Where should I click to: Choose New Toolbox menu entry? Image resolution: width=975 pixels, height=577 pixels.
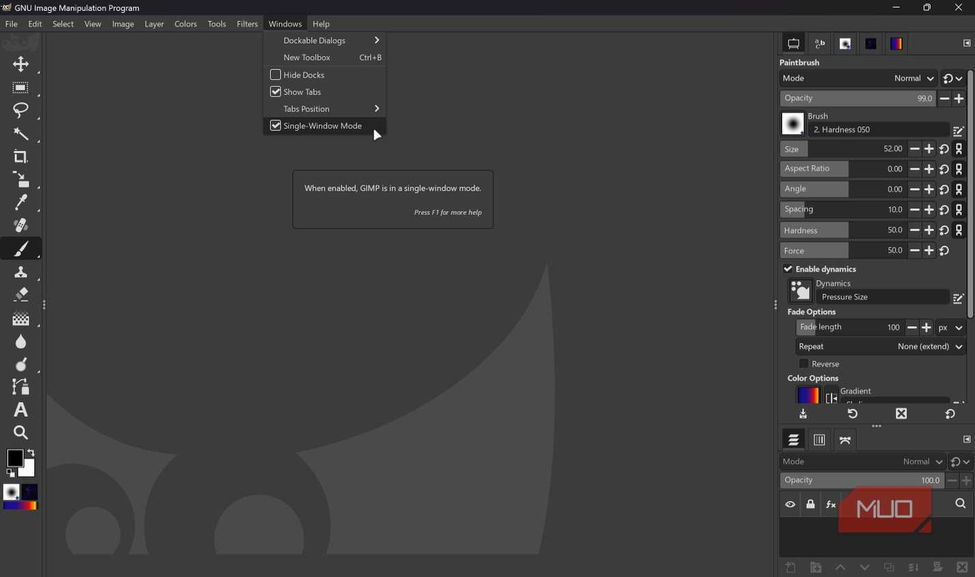click(324, 57)
